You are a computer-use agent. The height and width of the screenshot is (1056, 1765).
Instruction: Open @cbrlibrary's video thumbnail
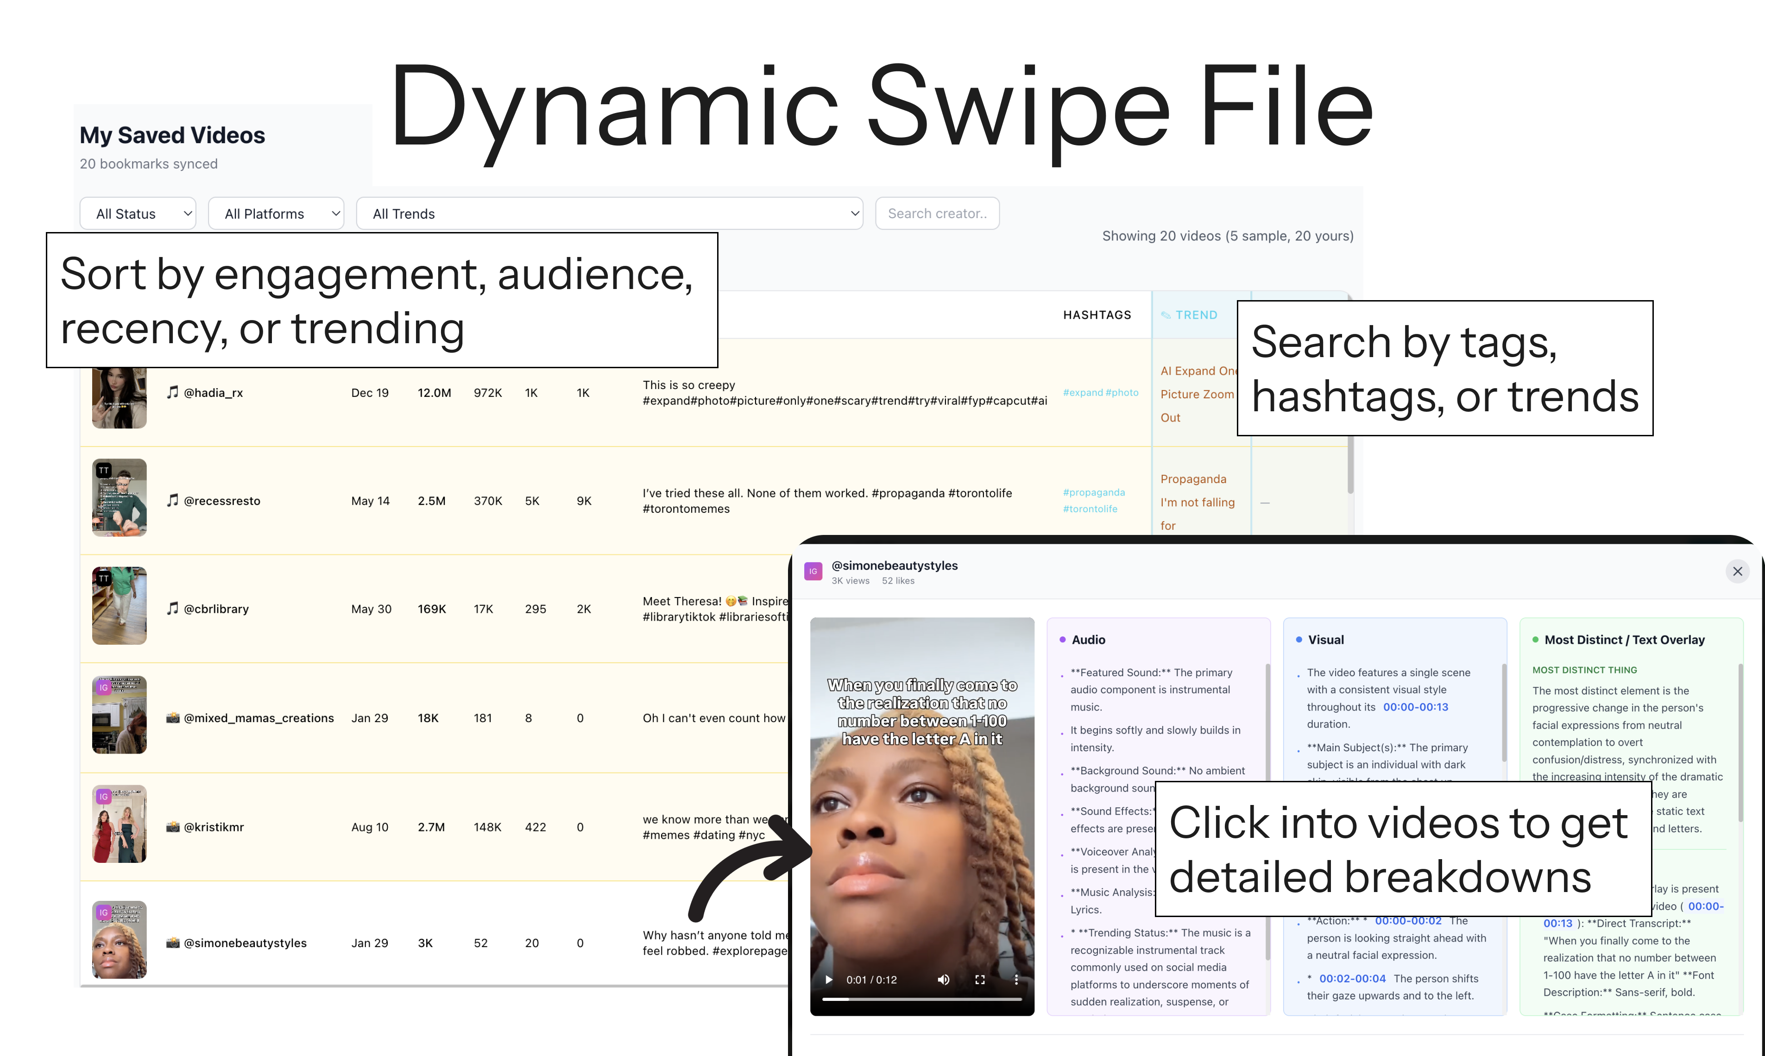[119, 605]
